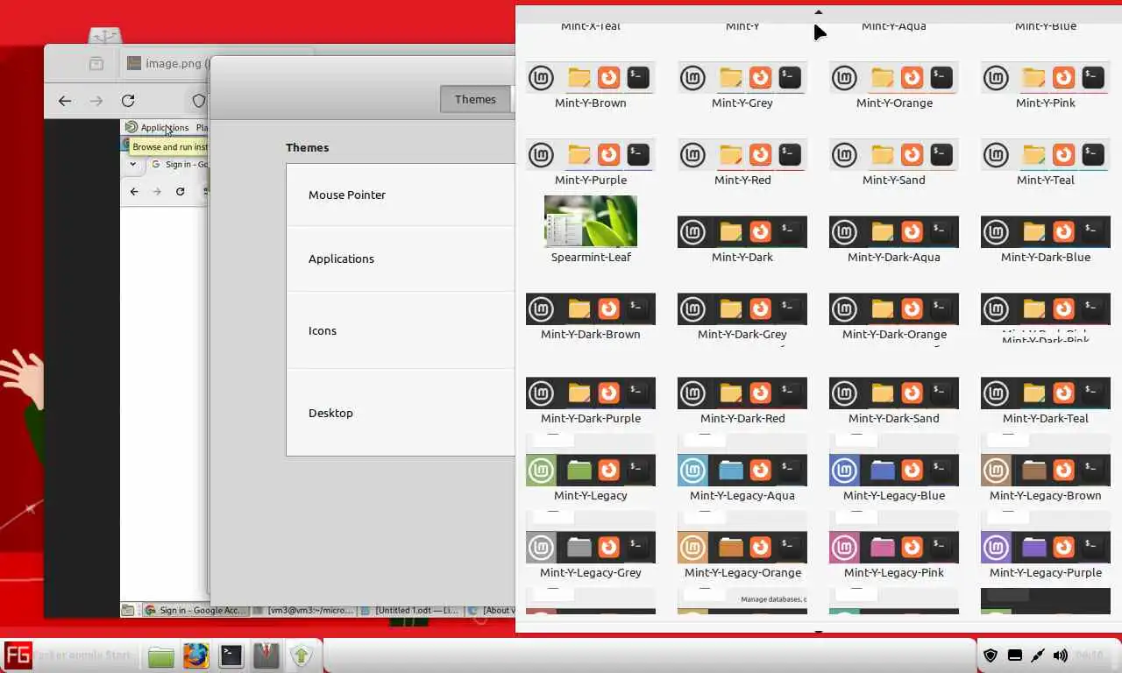
Task: Select the Mint-Y-Legacy-Grey theme
Action: click(x=591, y=548)
